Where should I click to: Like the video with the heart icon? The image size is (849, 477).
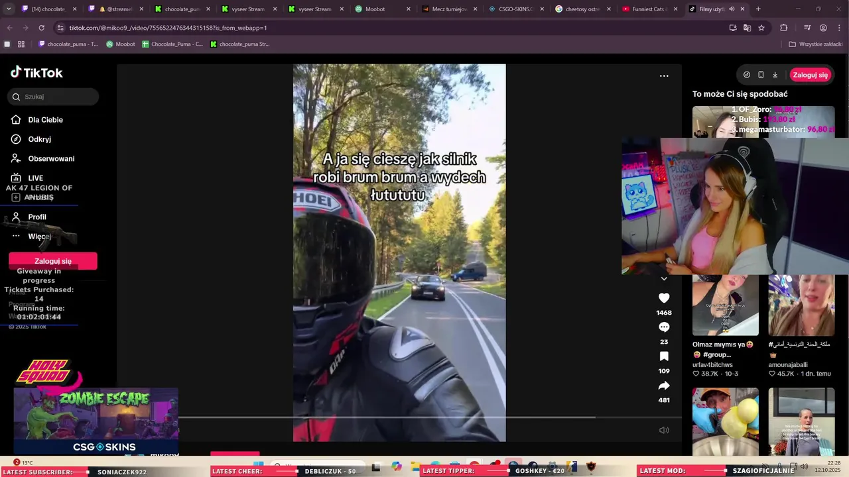(x=664, y=298)
